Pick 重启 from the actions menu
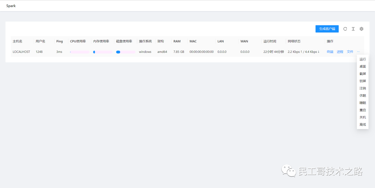375x188 pixels. [x=362, y=110]
